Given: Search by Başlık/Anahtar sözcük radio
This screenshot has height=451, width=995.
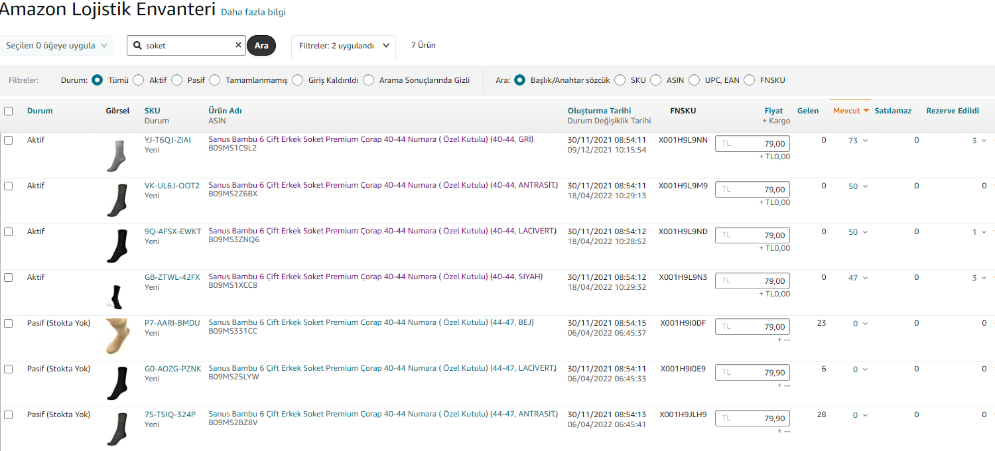Looking at the screenshot, I should [520, 80].
